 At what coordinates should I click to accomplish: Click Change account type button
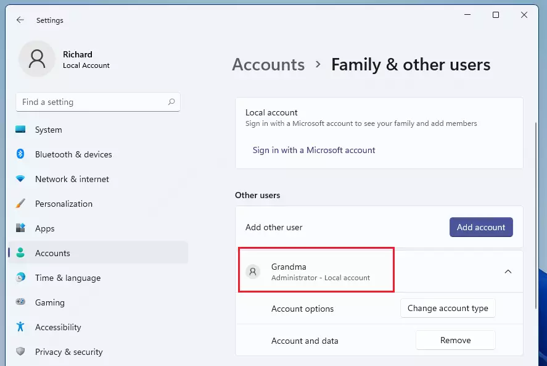click(x=448, y=308)
